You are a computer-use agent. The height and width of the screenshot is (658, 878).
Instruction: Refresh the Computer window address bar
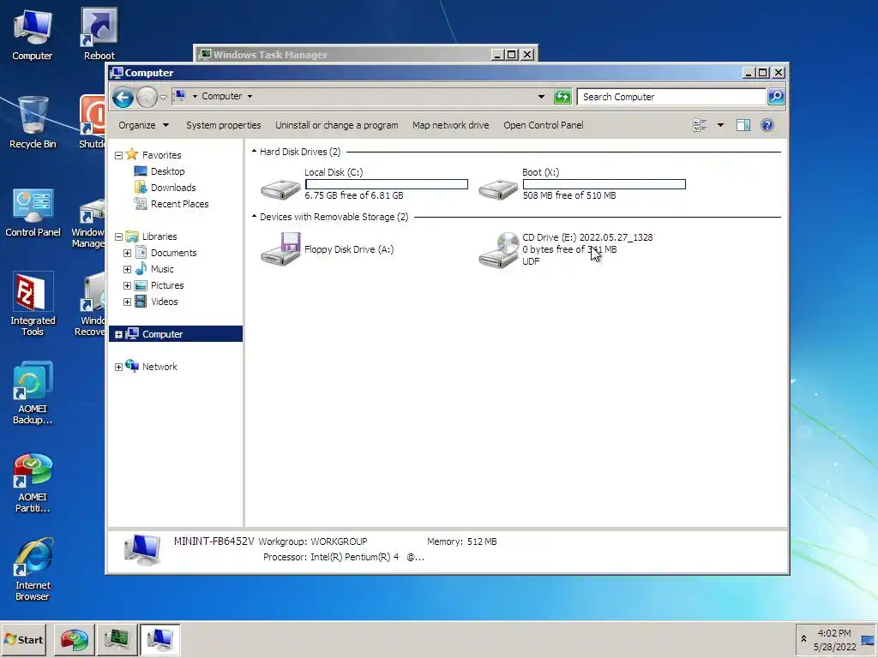pyautogui.click(x=562, y=97)
